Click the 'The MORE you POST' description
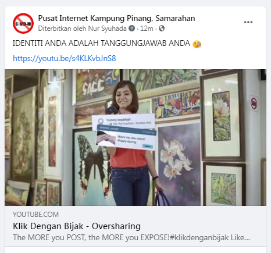271x253 pixels. point(131,237)
